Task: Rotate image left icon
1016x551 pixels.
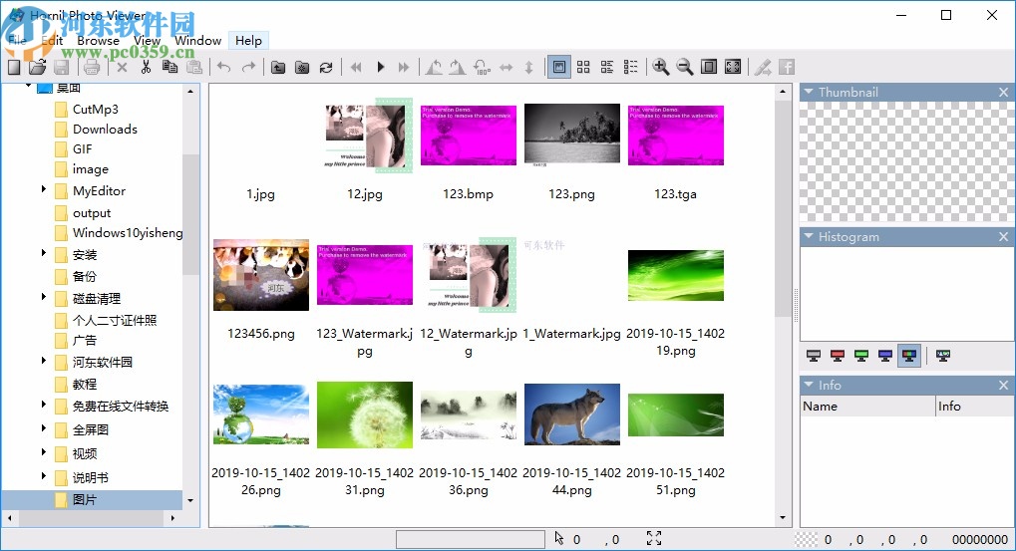Action: pos(434,67)
